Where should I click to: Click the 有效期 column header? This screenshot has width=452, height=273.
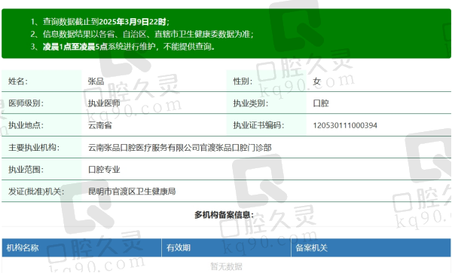179,247
